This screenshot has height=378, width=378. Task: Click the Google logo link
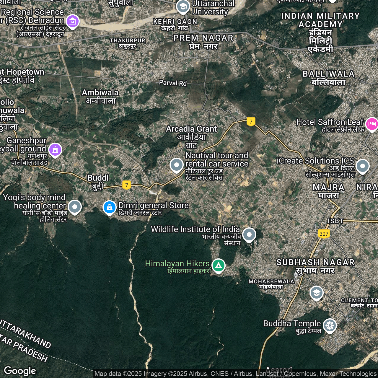point(20,371)
